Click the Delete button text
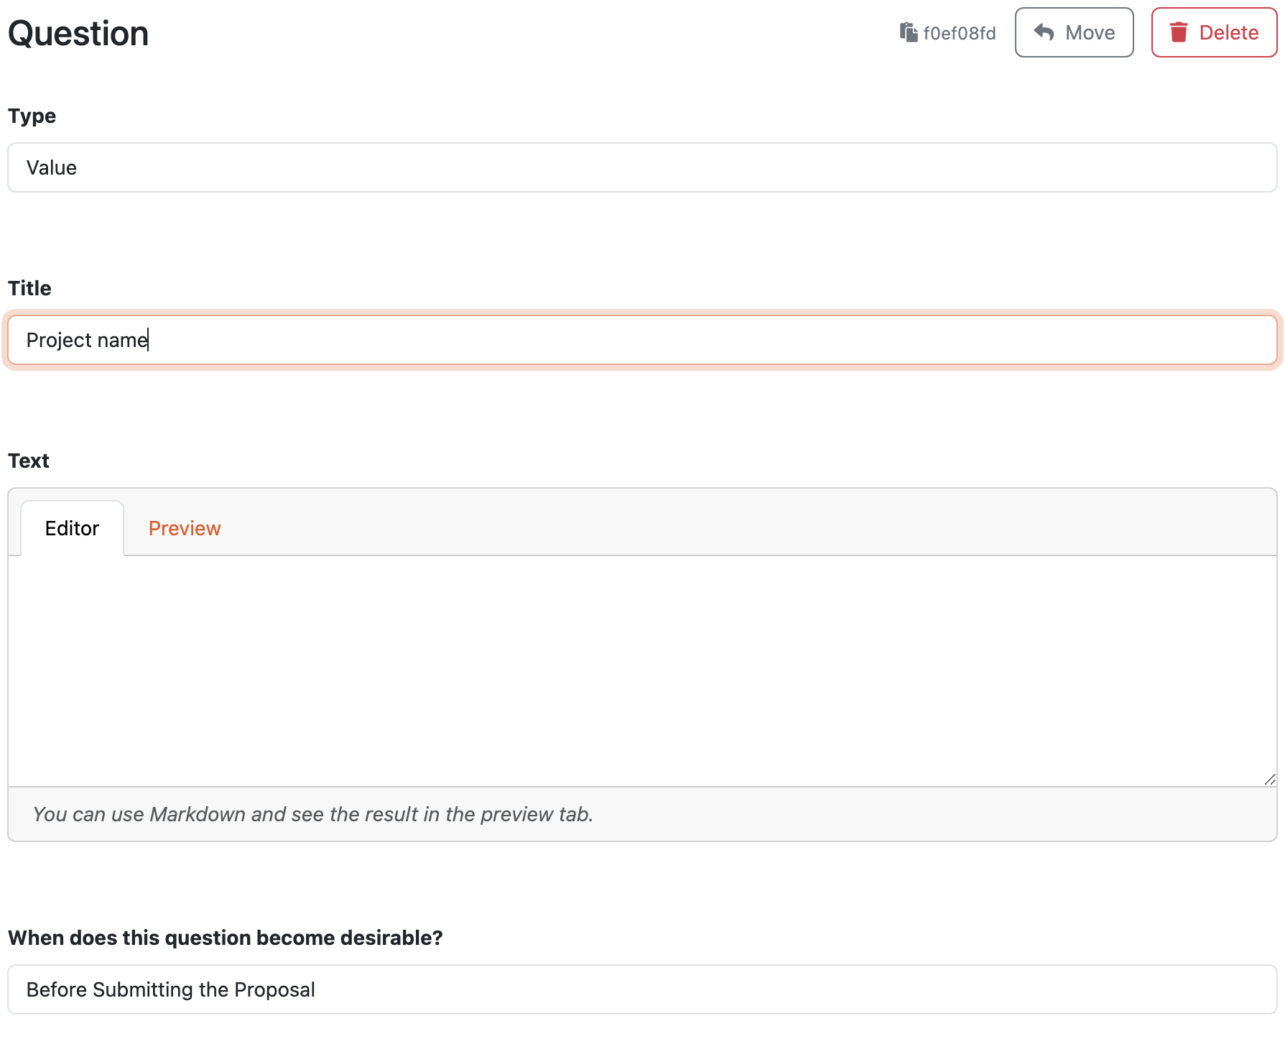This screenshot has width=1285, height=1039. pos(1229,32)
